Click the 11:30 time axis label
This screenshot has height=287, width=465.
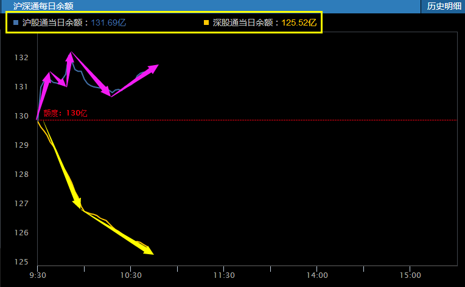point(224,275)
